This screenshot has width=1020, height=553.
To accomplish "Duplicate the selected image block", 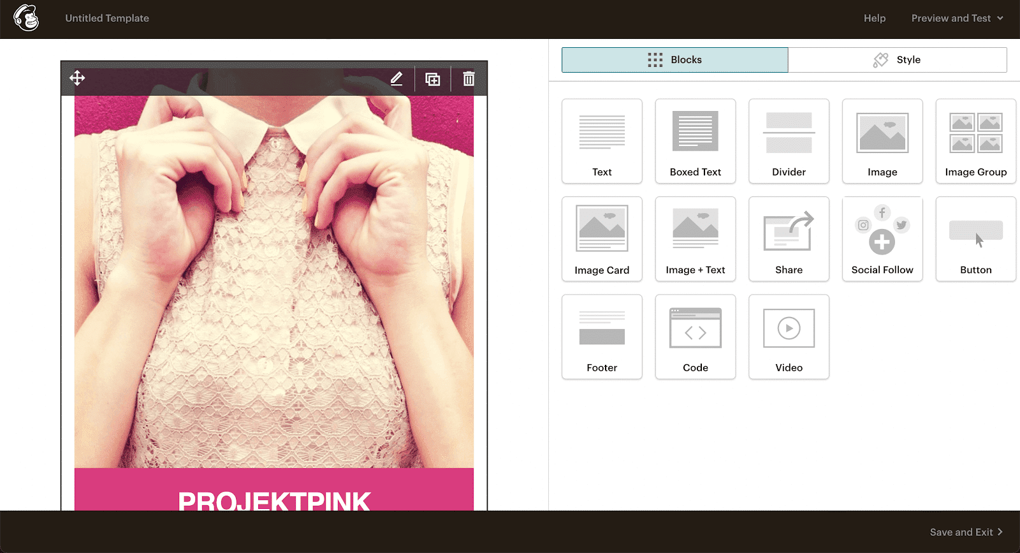I will tap(433, 79).
